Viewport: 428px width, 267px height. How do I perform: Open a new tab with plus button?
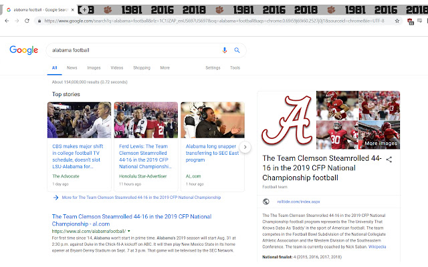coord(85,10)
